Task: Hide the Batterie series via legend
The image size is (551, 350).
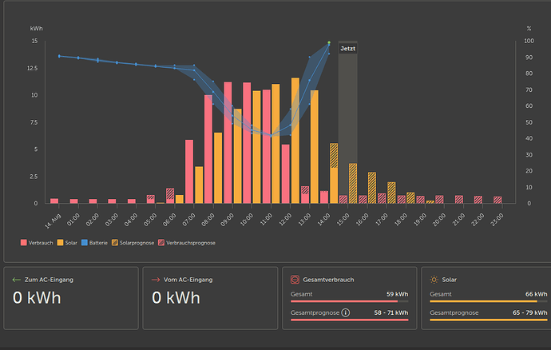Action: (x=94, y=242)
